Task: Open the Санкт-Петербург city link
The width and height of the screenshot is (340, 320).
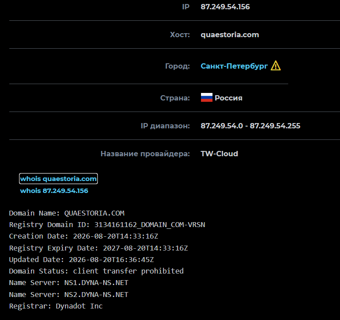Action: [234, 66]
